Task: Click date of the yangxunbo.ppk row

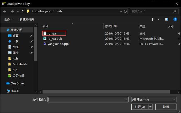Action: tap(117, 44)
